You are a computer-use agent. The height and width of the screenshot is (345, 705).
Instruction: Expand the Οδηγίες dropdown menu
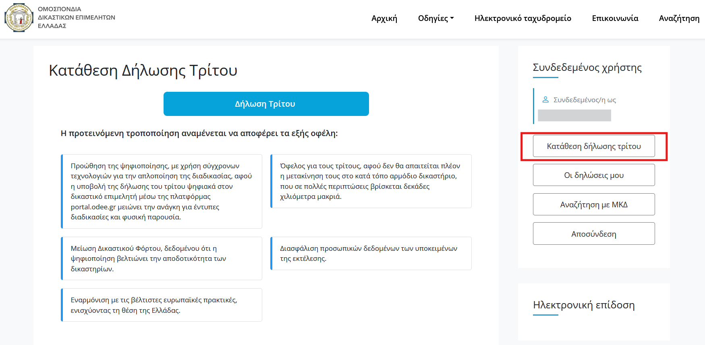click(x=436, y=18)
